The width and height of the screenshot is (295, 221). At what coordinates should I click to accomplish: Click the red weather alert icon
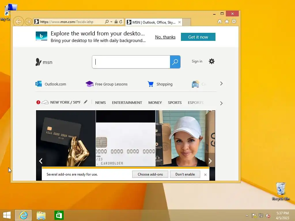tap(38, 102)
